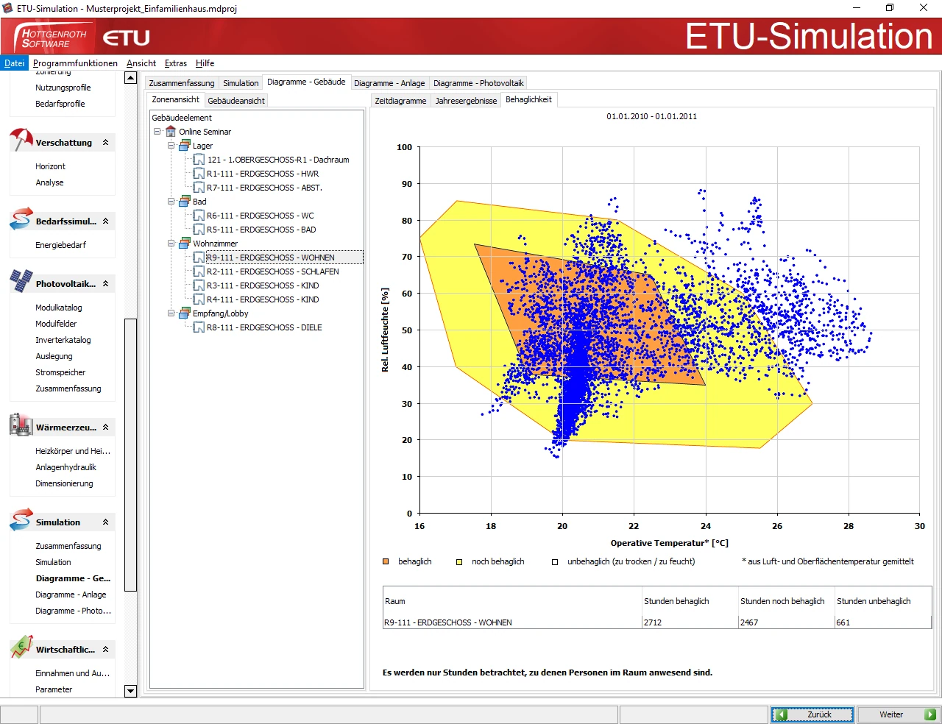Collapse the Verschattung sidebar section
Image resolution: width=942 pixels, height=724 pixels.
(105, 143)
